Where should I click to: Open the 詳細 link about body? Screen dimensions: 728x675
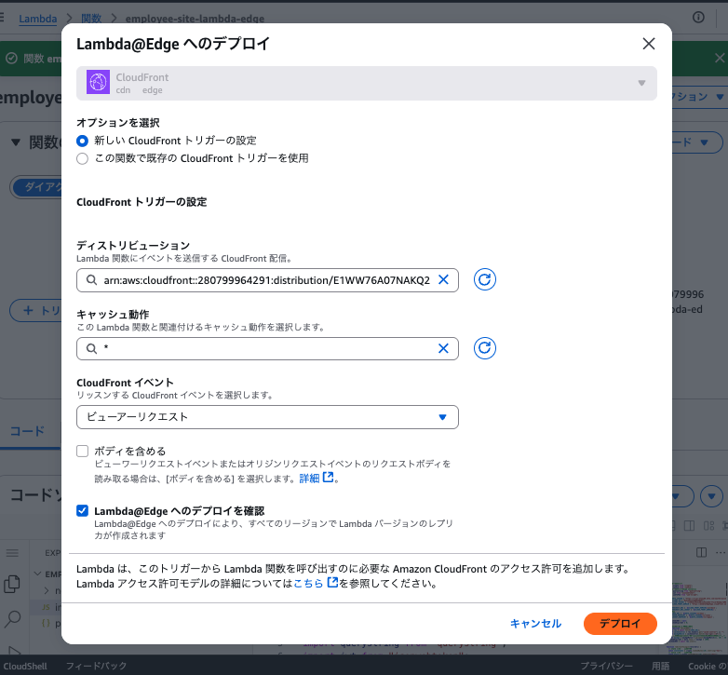[317, 478]
